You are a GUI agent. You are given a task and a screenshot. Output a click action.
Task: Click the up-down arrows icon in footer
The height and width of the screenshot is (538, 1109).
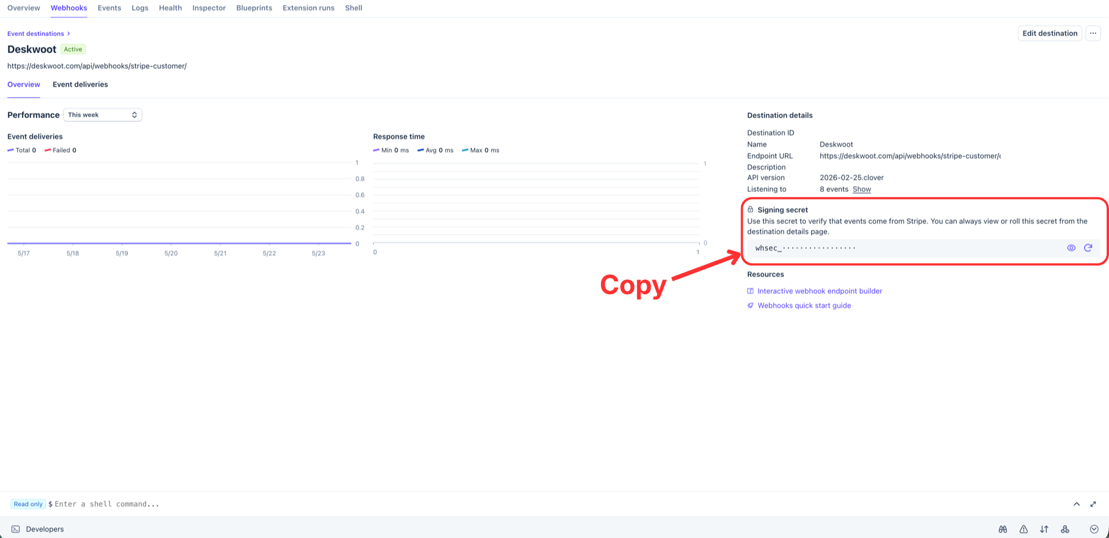(1044, 529)
